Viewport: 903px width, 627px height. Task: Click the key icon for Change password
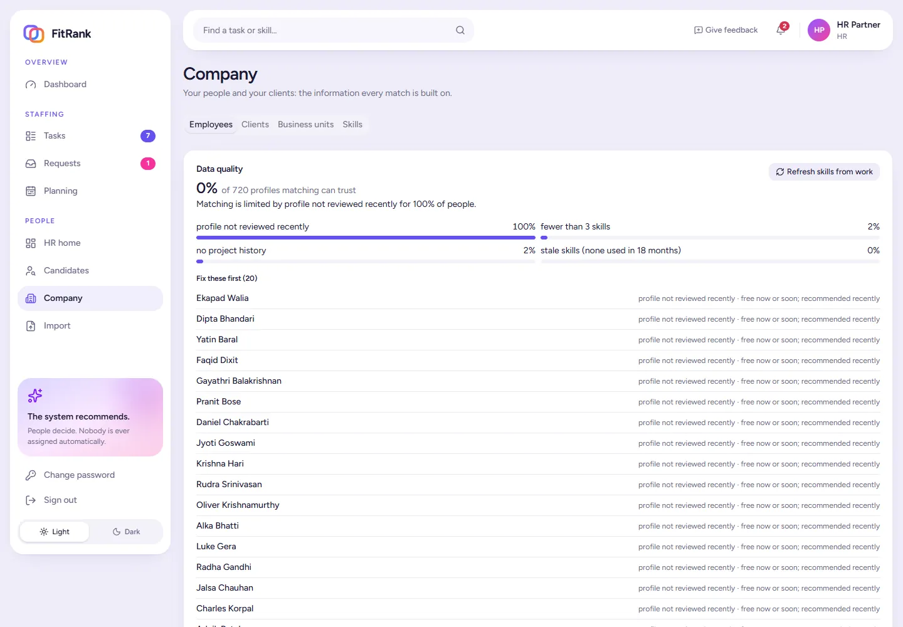[31, 475]
